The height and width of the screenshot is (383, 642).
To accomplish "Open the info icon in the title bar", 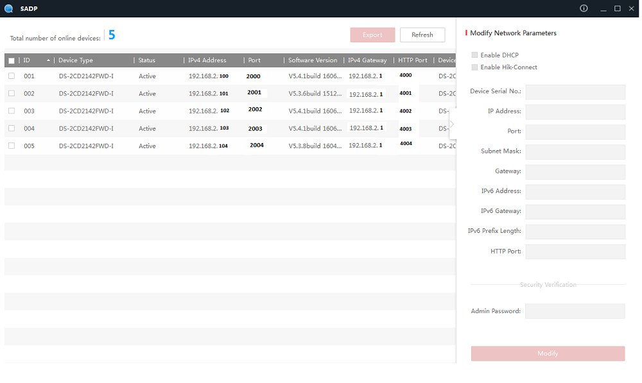I will pyautogui.click(x=583, y=8).
